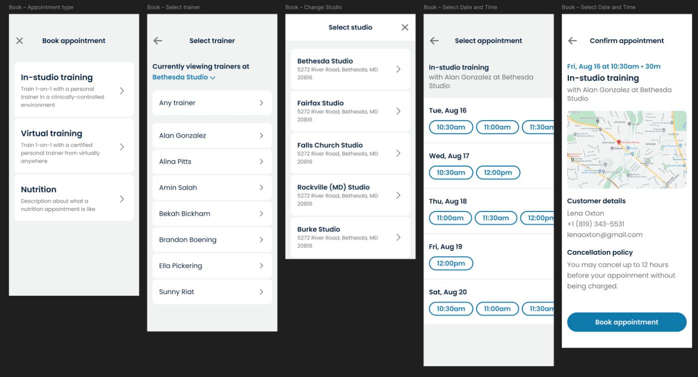Click the chevron beside Bethesda Studio address
The image size is (698, 377).
click(398, 69)
